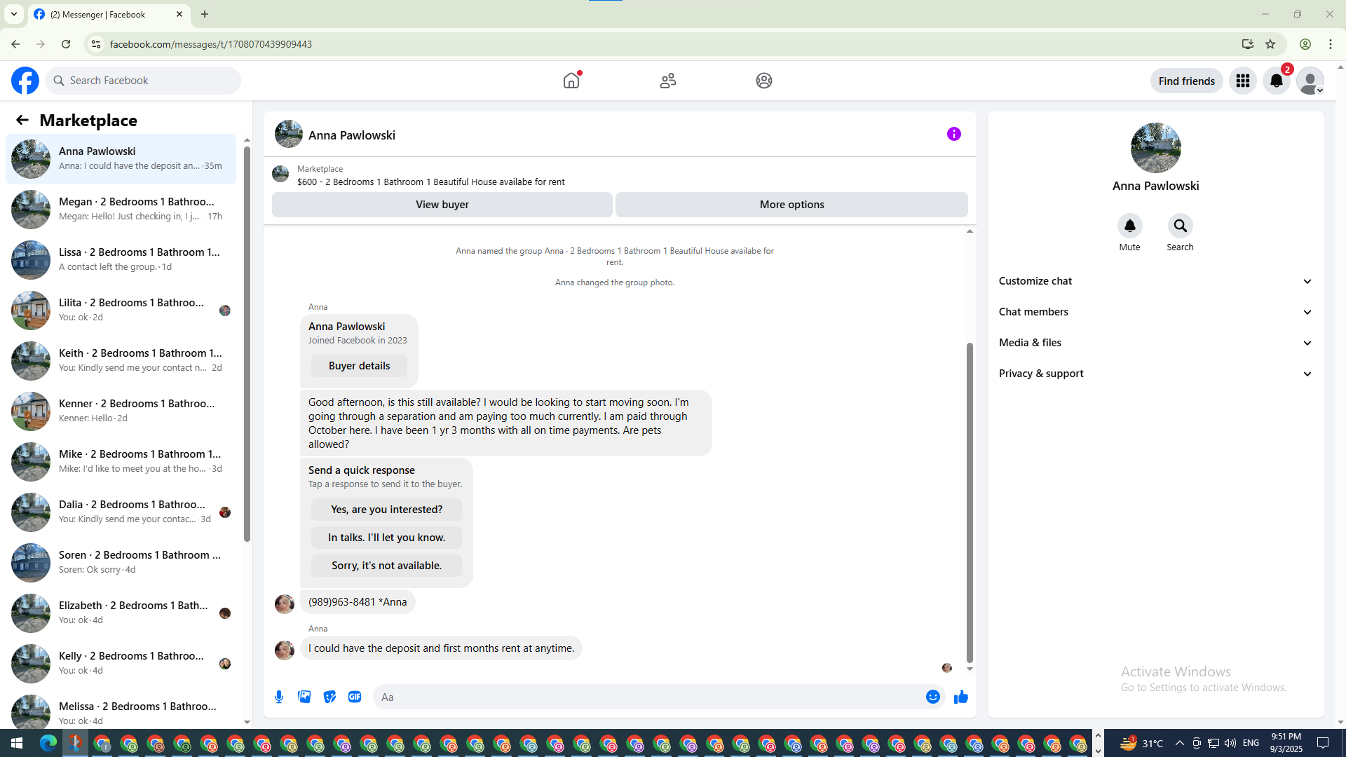Click the chat message pane scrollbar
The image size is (1346, 757).
(970, 503)
